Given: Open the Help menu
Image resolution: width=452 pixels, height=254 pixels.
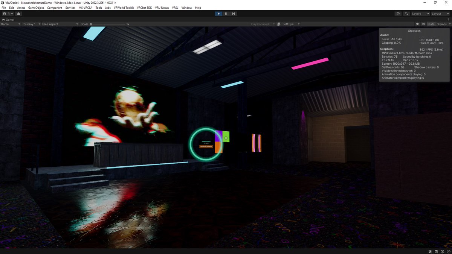Looking at the screenshot, I should pyautogui.click(x=198, y=8).
